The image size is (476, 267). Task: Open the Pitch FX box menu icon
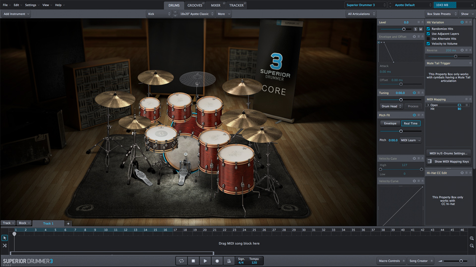click(418, 115)
